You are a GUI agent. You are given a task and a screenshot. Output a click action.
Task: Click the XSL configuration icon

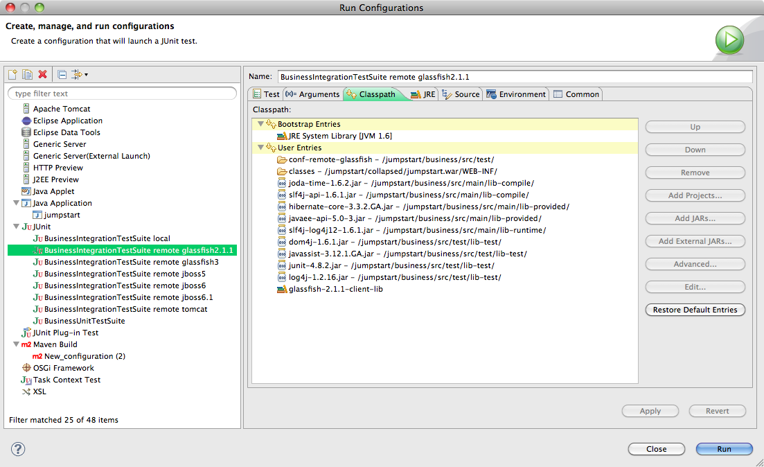[x=26, y=391]
